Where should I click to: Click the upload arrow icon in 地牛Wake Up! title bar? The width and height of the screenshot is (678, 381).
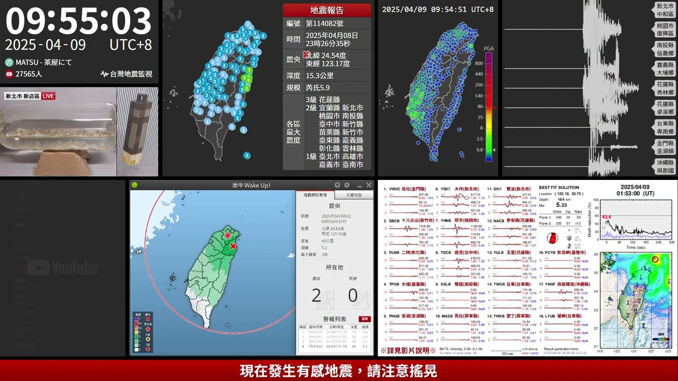click(x=337, y=185)
